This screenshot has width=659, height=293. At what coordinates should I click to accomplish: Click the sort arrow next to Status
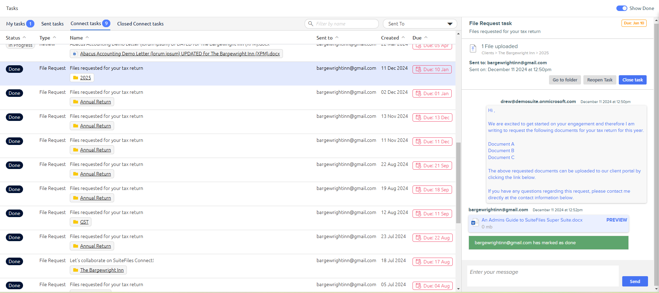click(24, 37)
